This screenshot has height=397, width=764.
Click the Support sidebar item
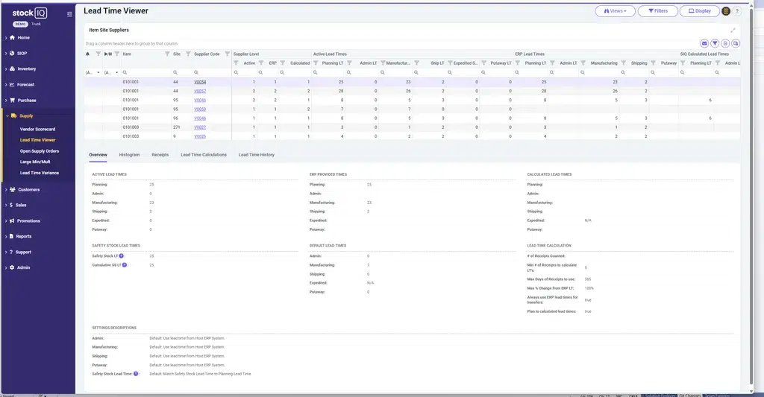(23, 252)
